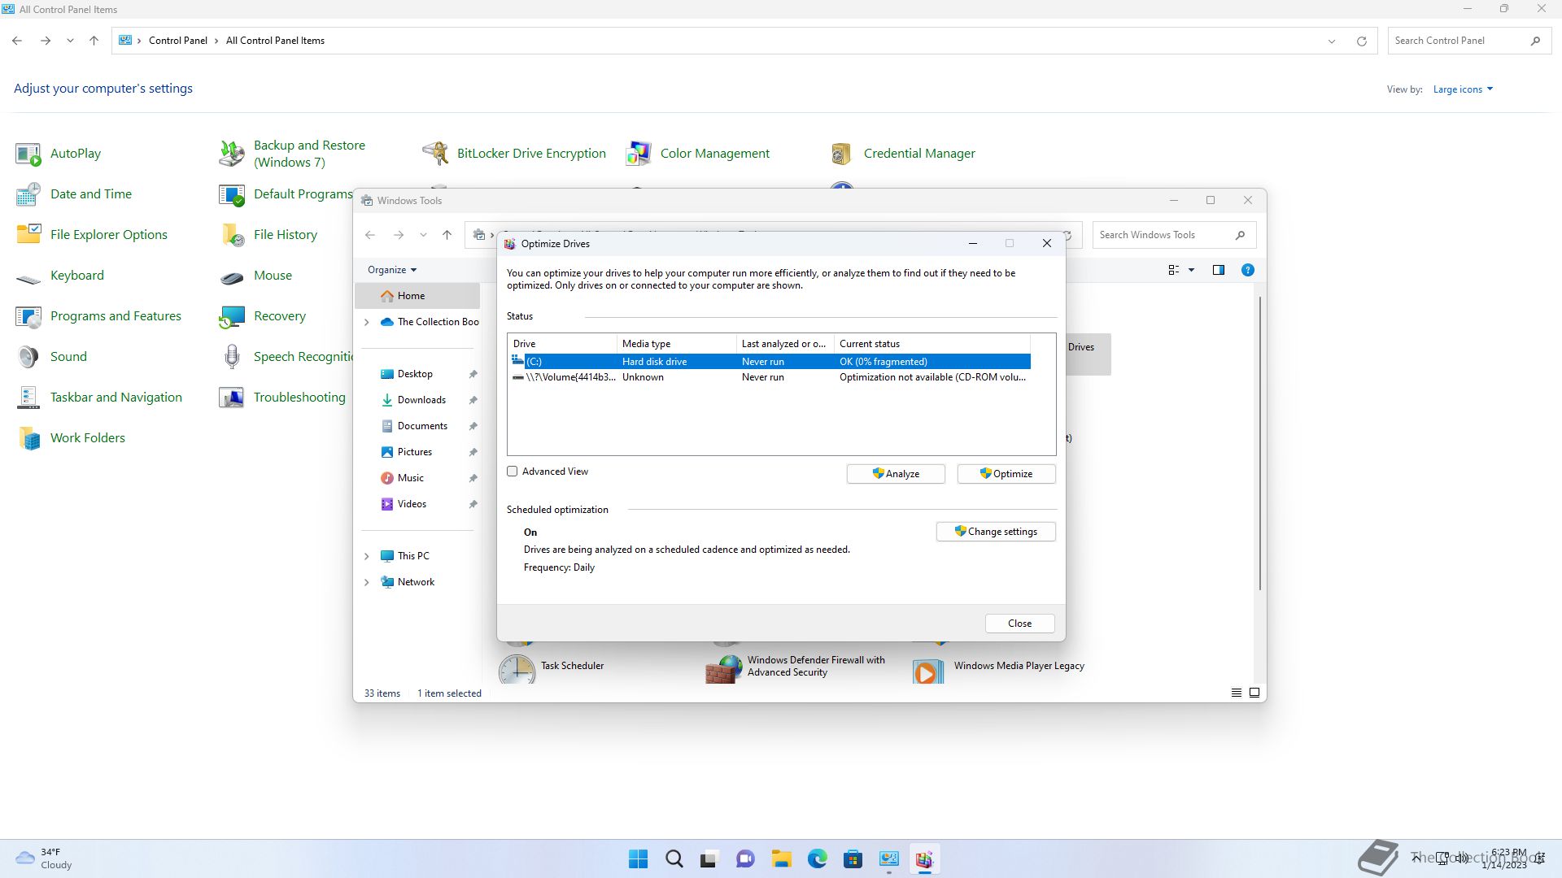This screenshot has width=1562, height=878.
Task: Click the Analyze button
Action: 895,474
